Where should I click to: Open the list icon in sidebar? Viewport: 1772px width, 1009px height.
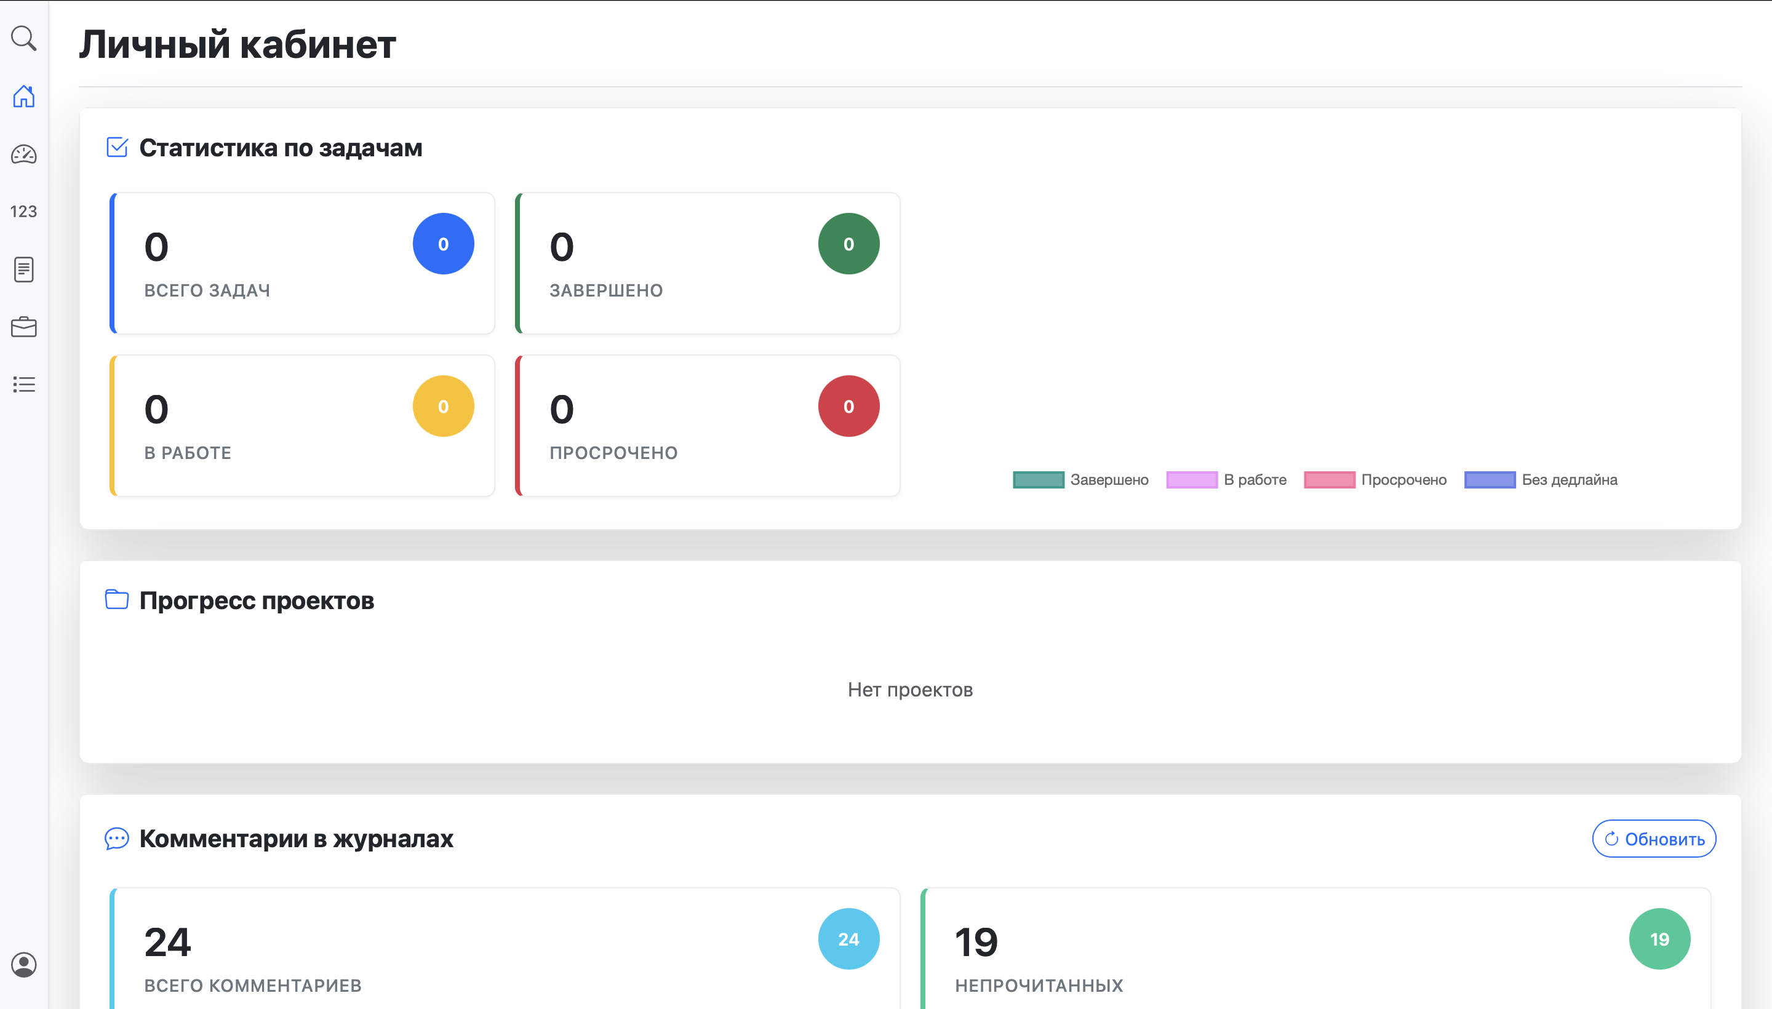pos(23,384)
